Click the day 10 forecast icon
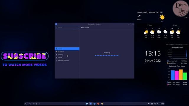Viewport: 189px width, 106px height. coord(152,32)
